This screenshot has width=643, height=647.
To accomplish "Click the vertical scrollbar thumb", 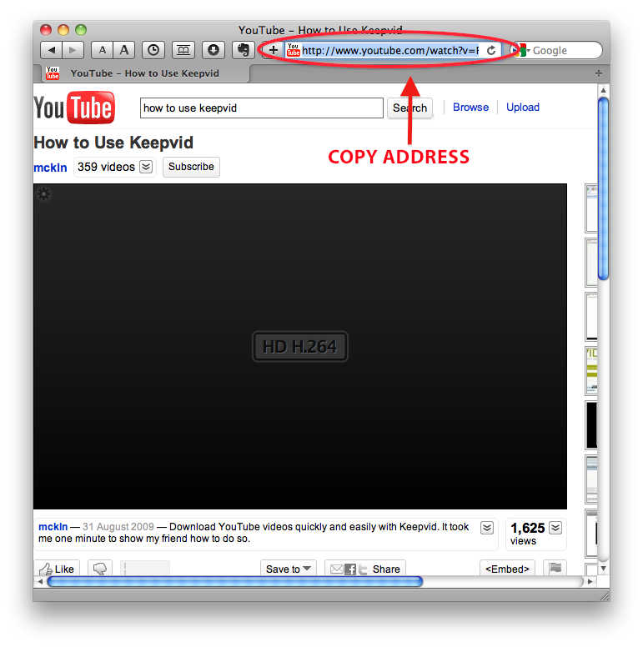I will (x=603, y=189).
